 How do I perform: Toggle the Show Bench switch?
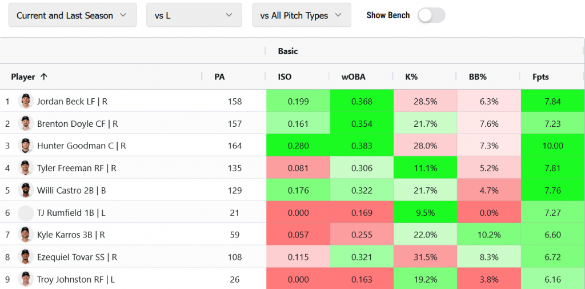431,15
